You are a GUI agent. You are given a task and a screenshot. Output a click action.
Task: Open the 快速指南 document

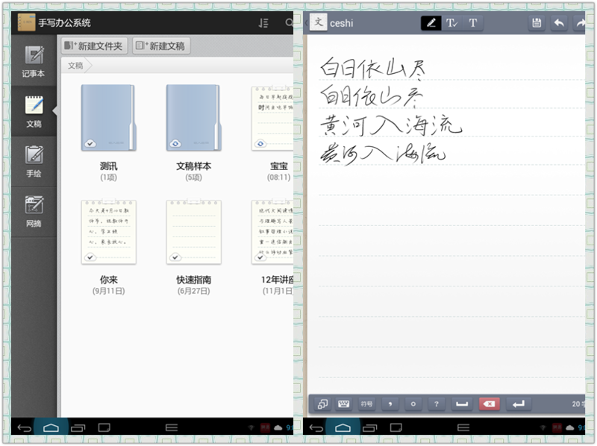point(194,232)
